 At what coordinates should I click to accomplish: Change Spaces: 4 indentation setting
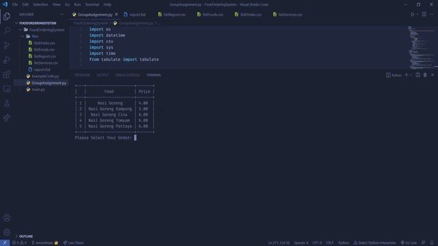pyautogui.click(x=301, y=243)
